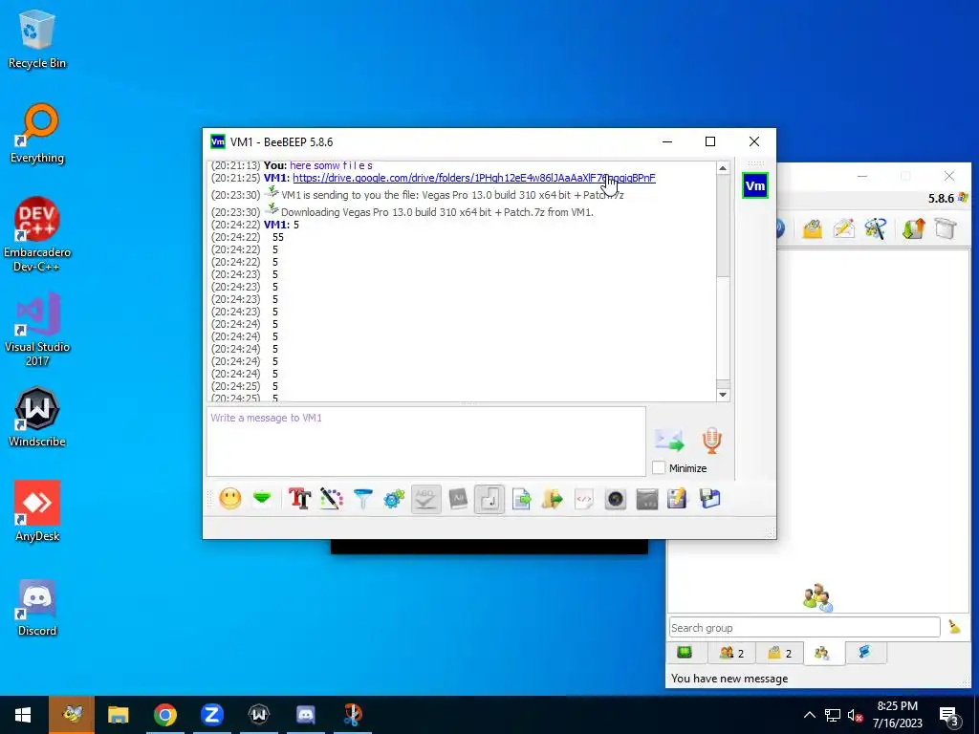
Task: Record a voice message with microphone icon
Action: [711, 441]
